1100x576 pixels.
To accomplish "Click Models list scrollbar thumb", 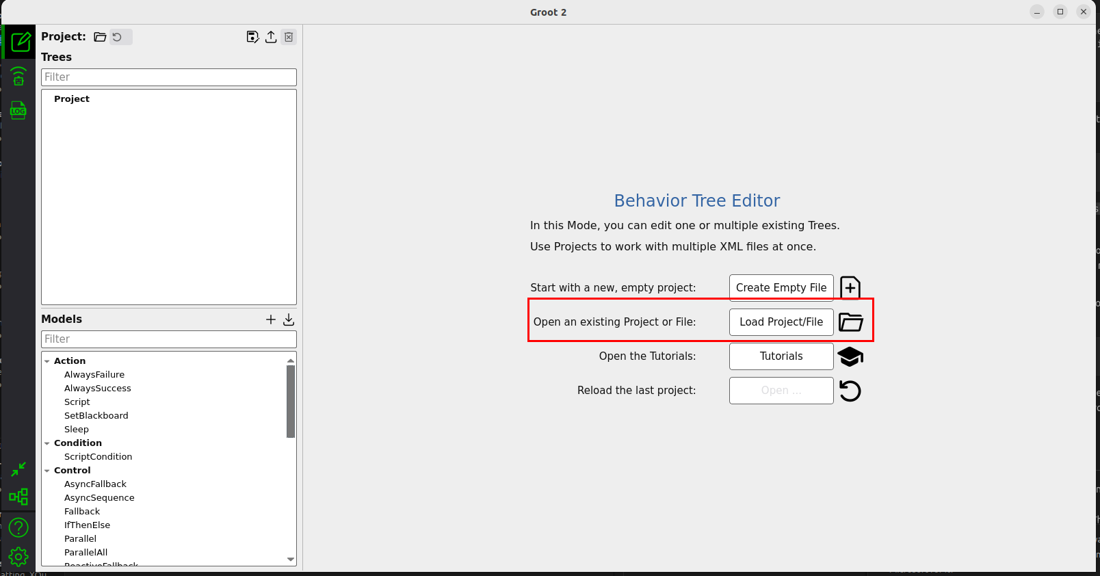I will tap(291, 402).
